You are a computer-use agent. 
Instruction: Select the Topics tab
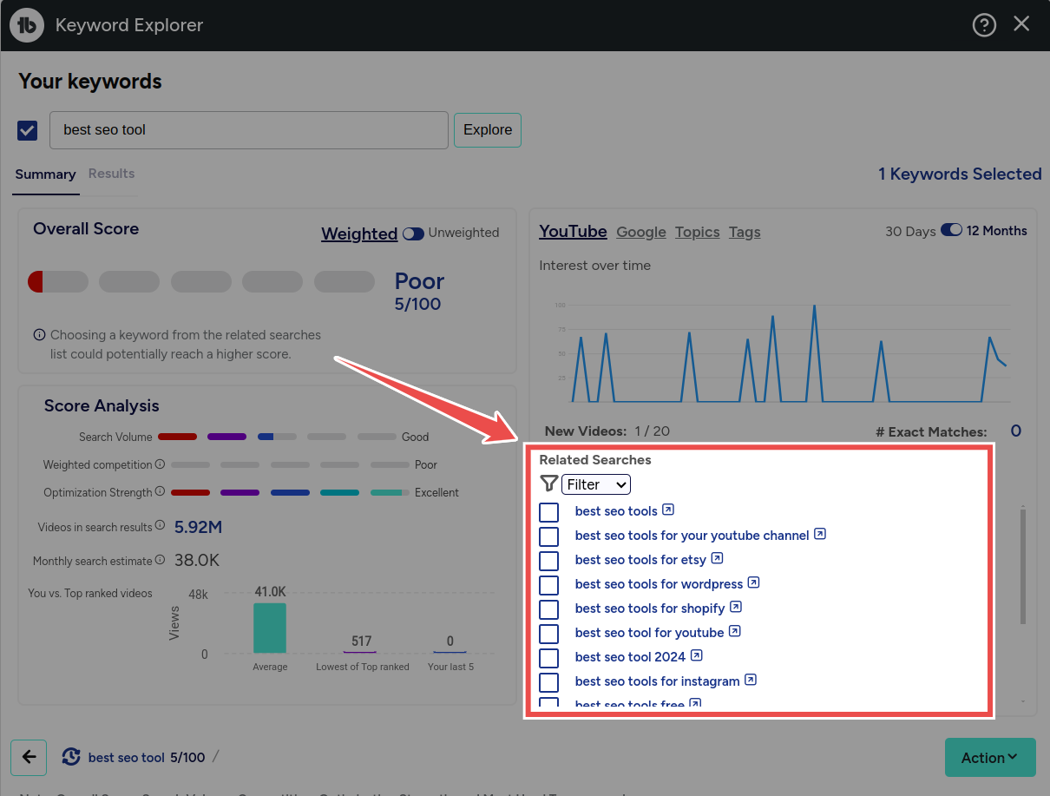[698, 232]
